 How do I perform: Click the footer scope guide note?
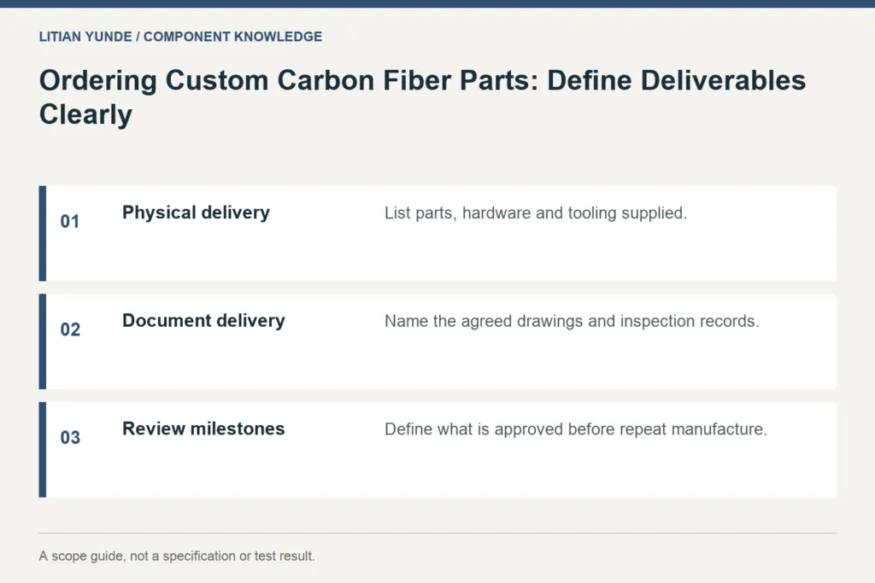coord(177,556)
